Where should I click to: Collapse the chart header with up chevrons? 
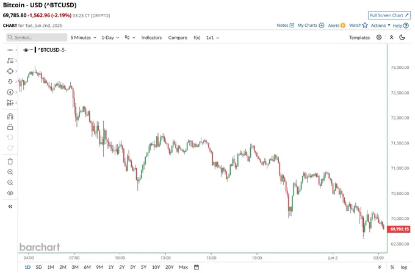391,37
